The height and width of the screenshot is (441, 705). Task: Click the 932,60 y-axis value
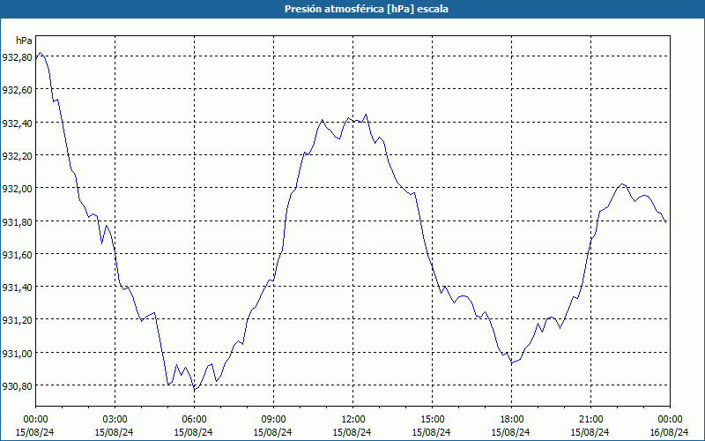(17, 90)
